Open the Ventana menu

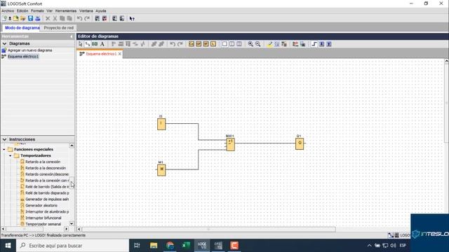tap(86, 11)
